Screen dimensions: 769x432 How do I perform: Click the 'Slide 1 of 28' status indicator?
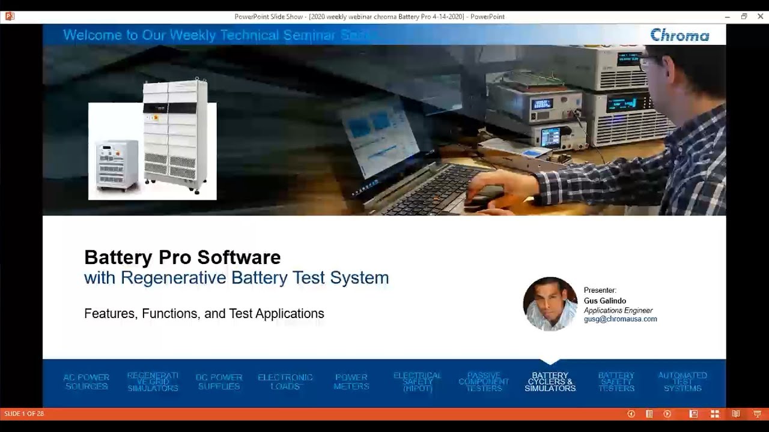pos(24,414)
